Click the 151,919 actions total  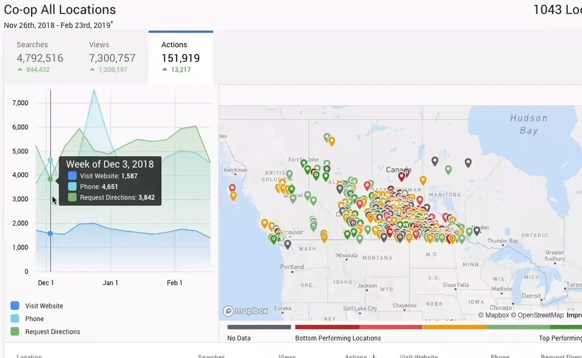(x=180, y=58)
